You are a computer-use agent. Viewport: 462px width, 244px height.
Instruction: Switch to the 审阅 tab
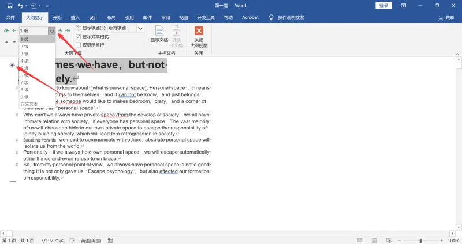point(165,17)
